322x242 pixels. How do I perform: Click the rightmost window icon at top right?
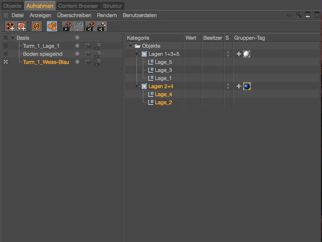pos(317,15)
